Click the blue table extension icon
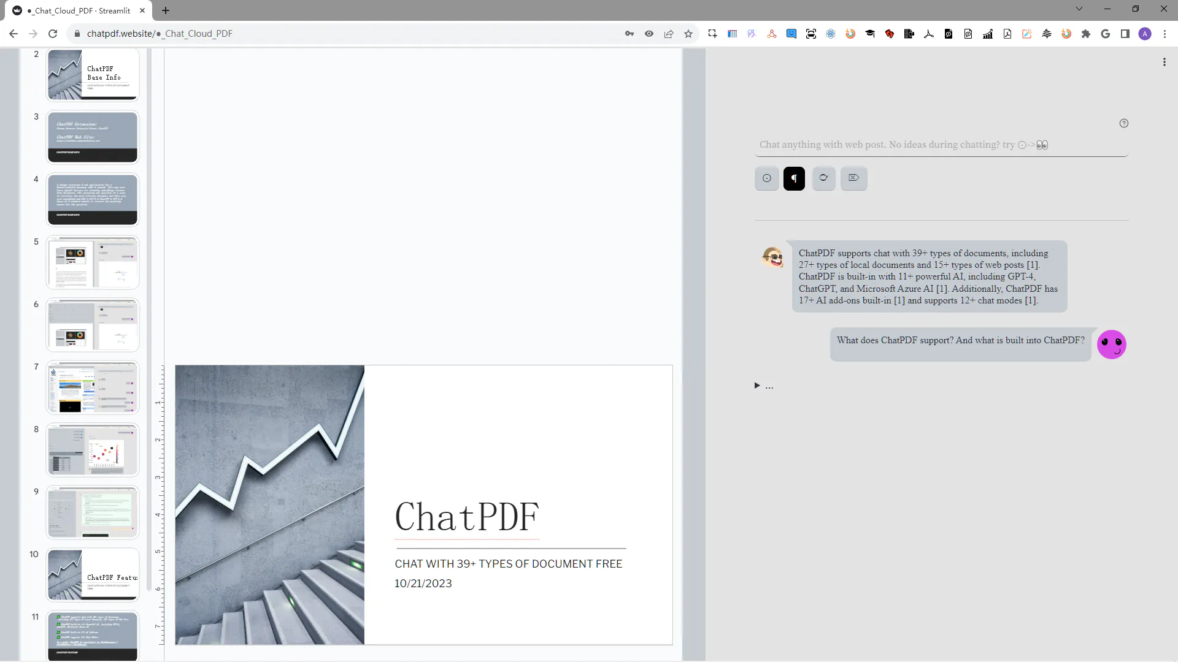Image resolution: width=1178 pixels, height=662 pixels. pos(732,34)
